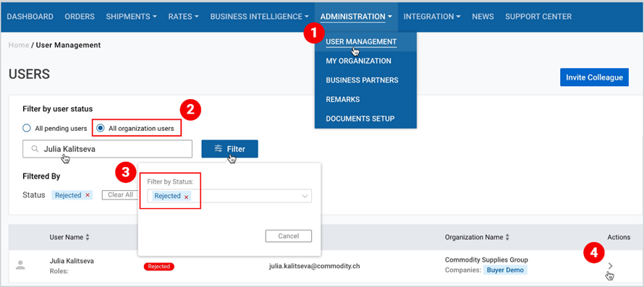Expand Julia Kalitseva row actions chevron
Viewport: 644px width, 287px height.
coord(610,265)
